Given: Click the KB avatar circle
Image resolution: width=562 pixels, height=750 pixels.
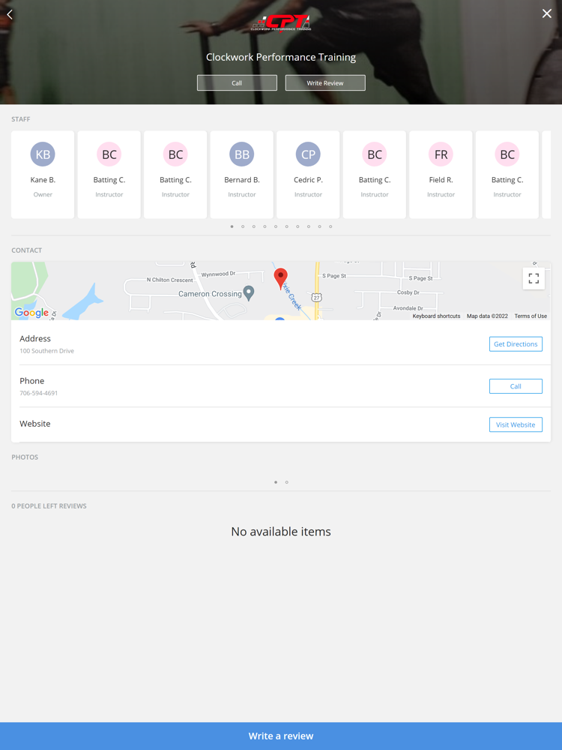Looking at the screenshot, I should [43, 154].
